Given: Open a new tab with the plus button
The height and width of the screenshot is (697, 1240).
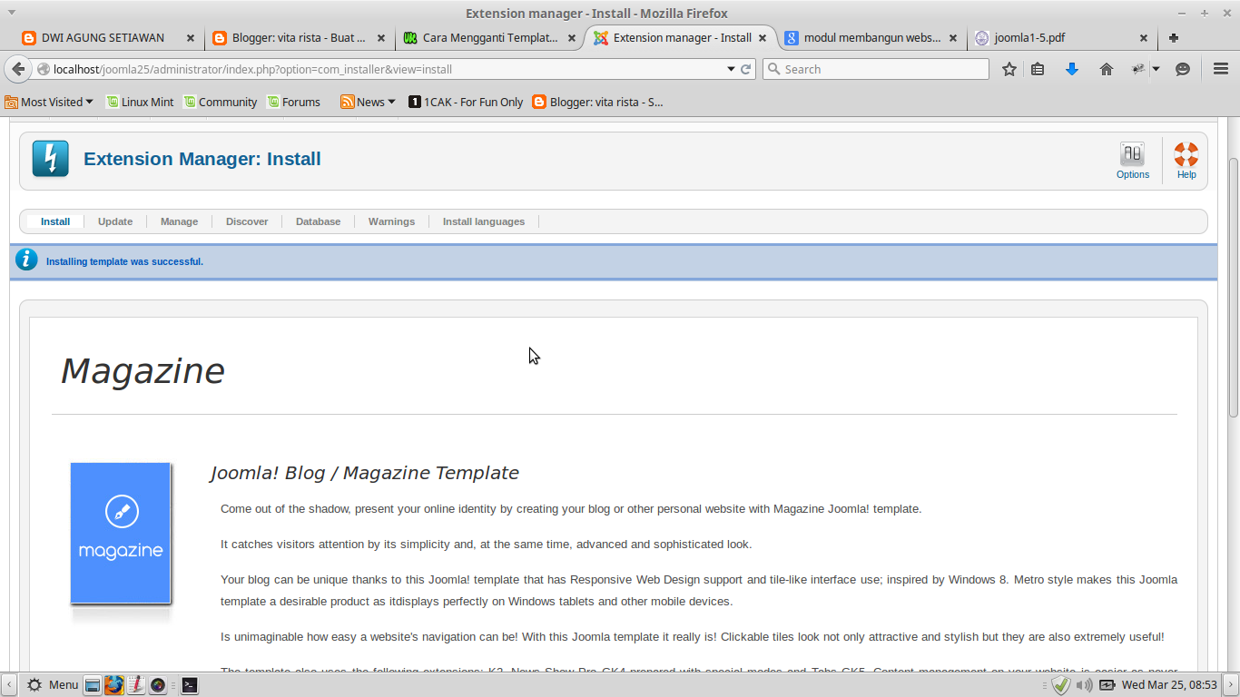Looking at the screenshot, I should (1174, 38).
